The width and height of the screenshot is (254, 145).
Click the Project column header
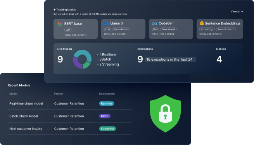(x=59, y=94)
